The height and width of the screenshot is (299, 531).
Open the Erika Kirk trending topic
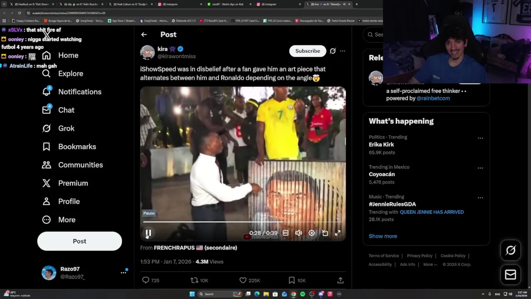381,145
